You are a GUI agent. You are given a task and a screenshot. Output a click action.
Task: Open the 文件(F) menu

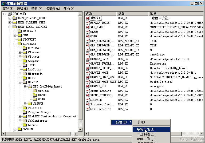point(8,9)
